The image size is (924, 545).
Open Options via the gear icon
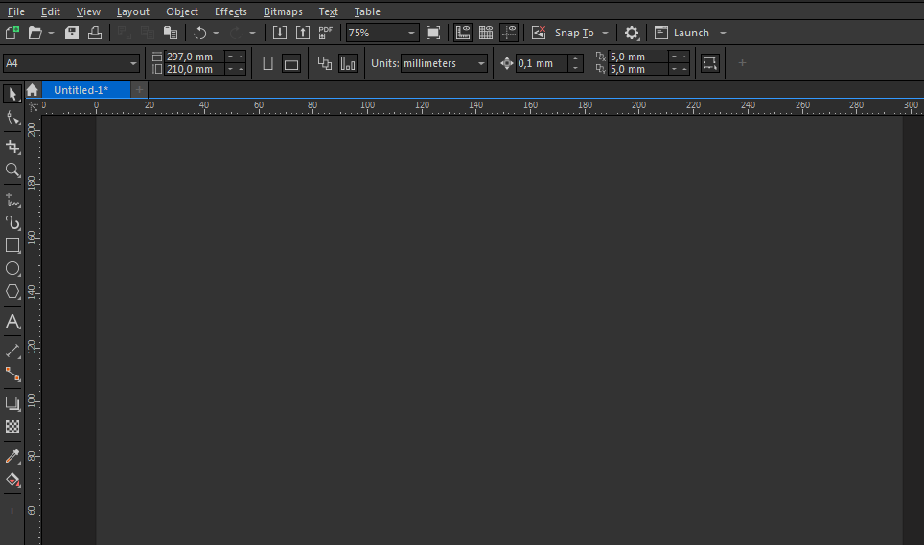[632, 33]
